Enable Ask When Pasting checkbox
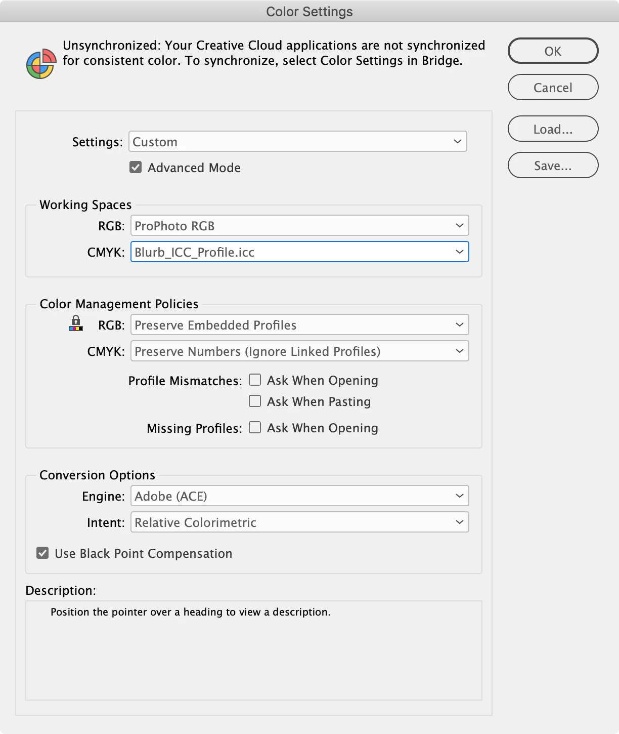619x734 pixels. [255, 401]
